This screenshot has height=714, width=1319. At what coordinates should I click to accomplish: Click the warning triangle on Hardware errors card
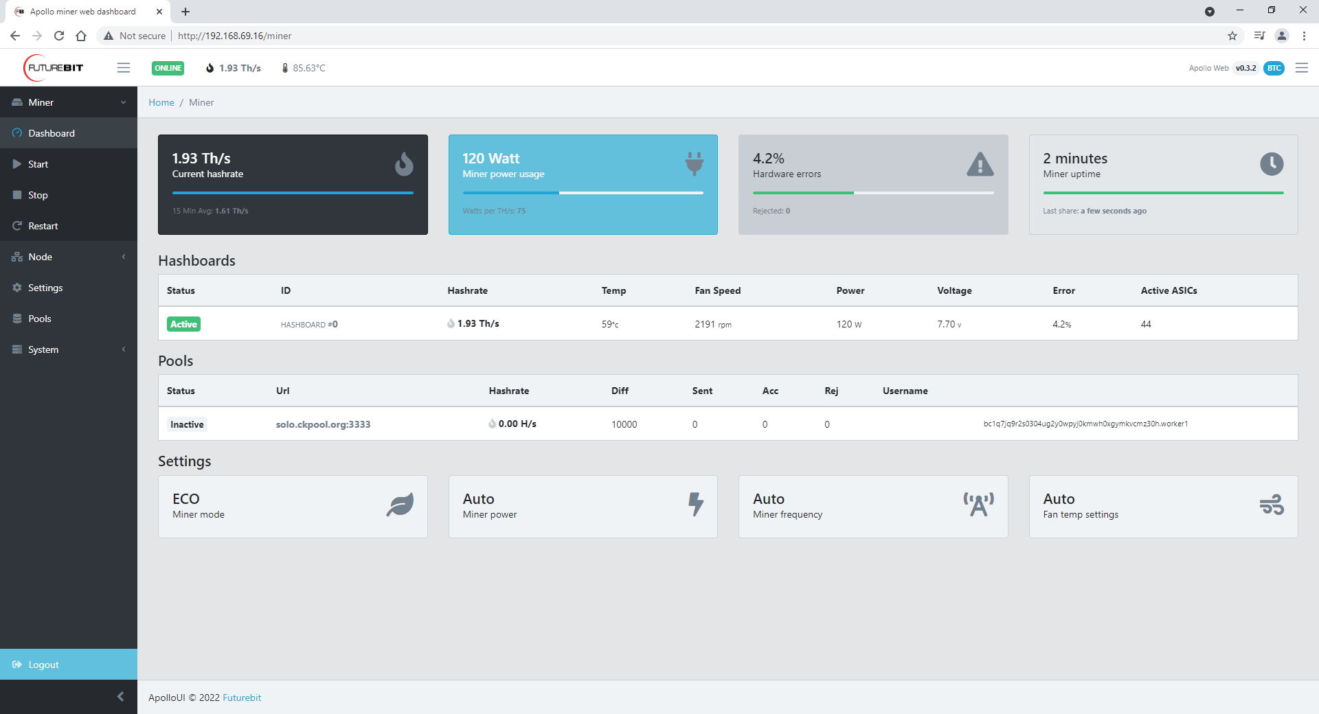coord(980,164)
